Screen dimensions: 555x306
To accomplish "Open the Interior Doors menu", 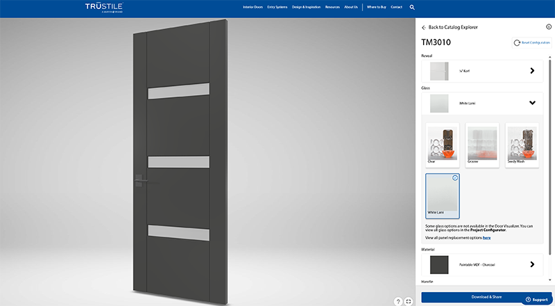I will coord(253,7).
